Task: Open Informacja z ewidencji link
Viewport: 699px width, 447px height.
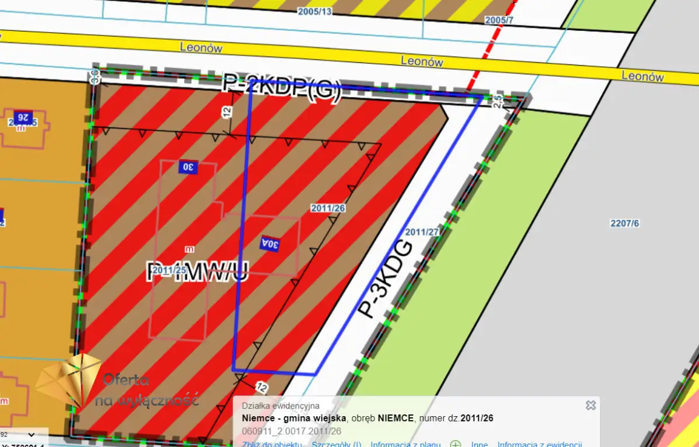Action: pos(539,445)
